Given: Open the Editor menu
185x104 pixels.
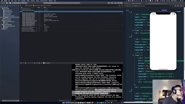Looking at the screenshot, I should click(28, 1).
